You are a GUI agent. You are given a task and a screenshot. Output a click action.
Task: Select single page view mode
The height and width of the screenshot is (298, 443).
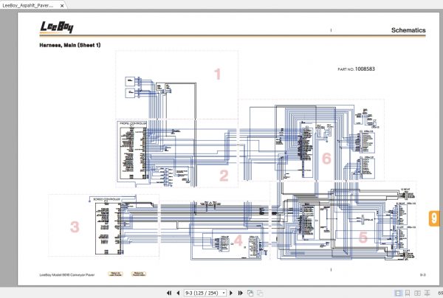(x=398, y=293)
